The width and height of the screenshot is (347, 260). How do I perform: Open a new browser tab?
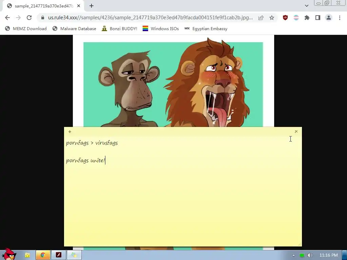91,6
